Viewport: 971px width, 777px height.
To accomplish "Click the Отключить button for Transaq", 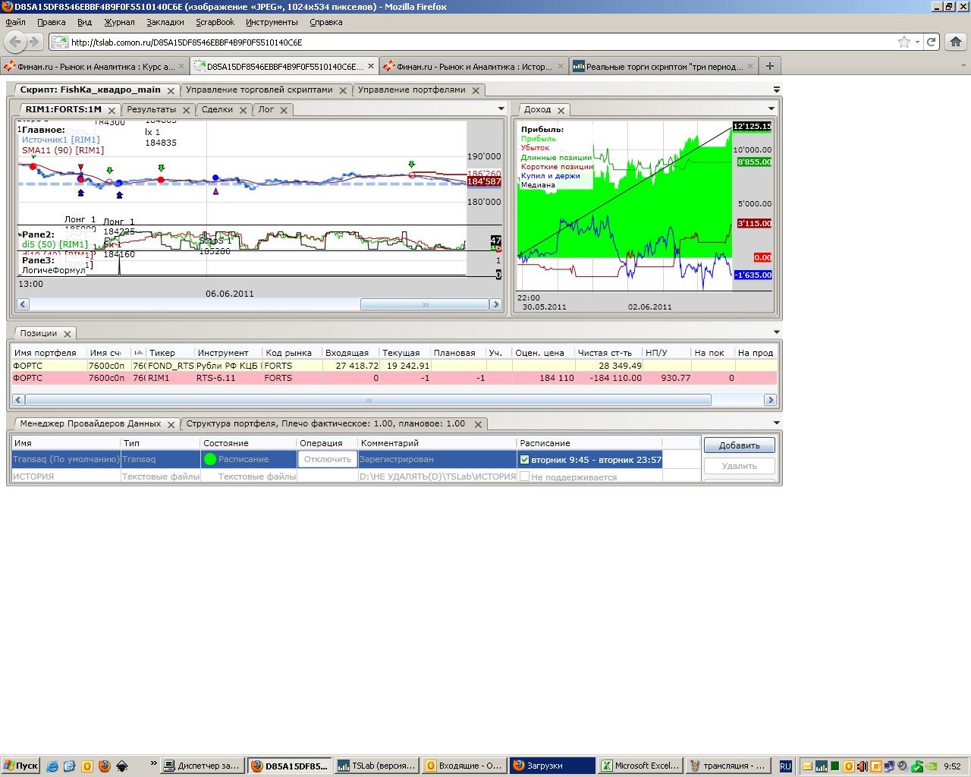I will point(327,459).
